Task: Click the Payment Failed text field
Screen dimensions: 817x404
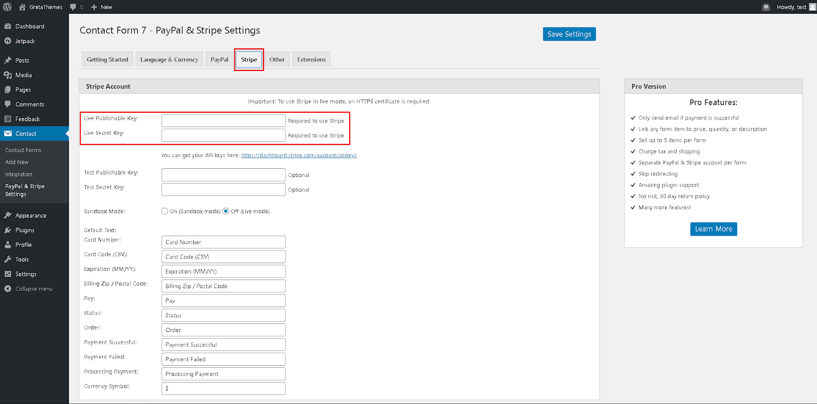Action: tap(224, 359)
